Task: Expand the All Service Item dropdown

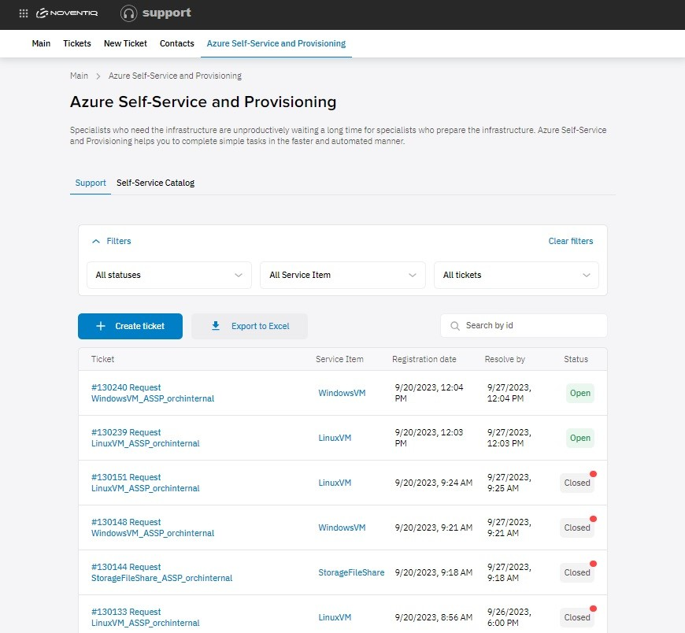Action: tap(342, 276)
